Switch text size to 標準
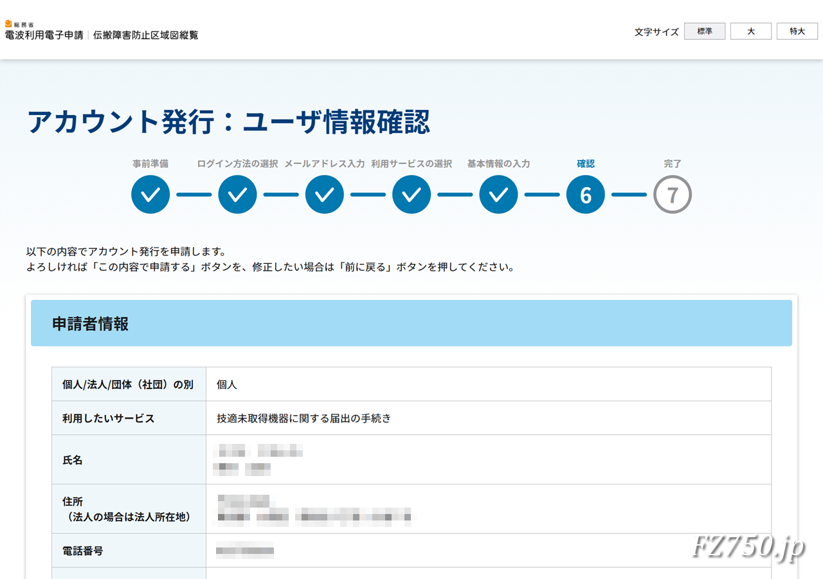Screen dimensions: 823x579 point(705,31)
